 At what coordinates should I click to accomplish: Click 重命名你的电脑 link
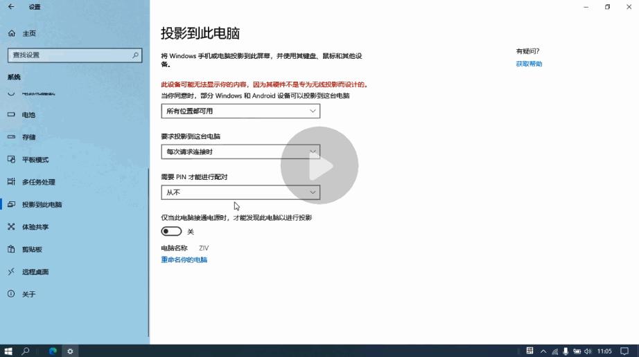coord(184,260)
